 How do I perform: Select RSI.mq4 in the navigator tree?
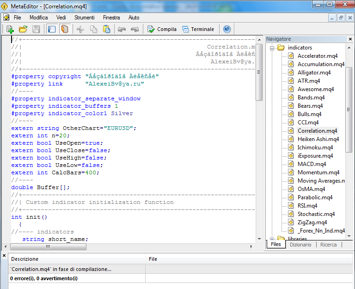[x=307, y=206]
